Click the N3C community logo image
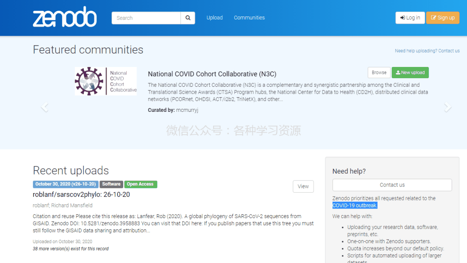Screen dimensions: 467x263 [106, 81]
